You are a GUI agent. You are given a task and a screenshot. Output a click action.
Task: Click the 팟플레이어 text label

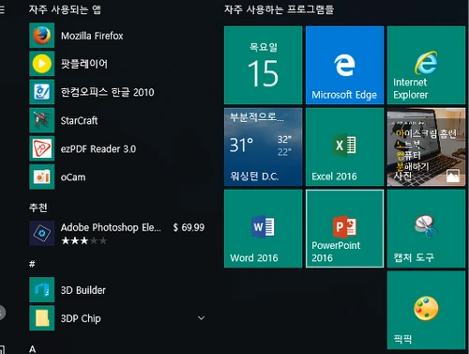point(84,64)
